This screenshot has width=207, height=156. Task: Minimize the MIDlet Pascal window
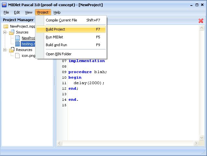click(x=191, y=5)
